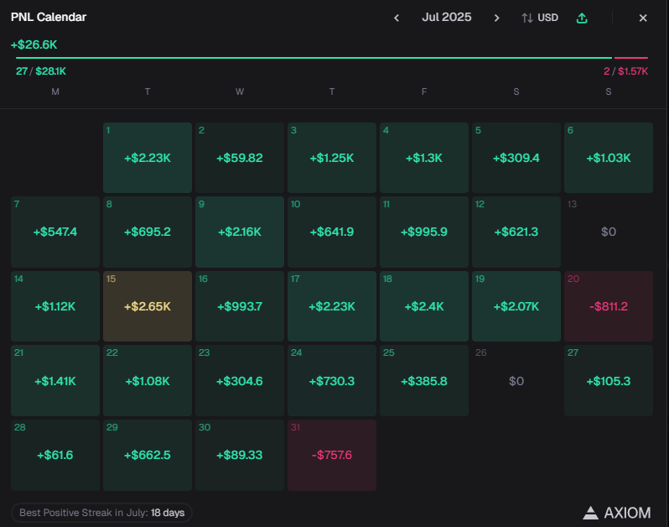Select day 14 cell +$1.12K

pos(55,306)
